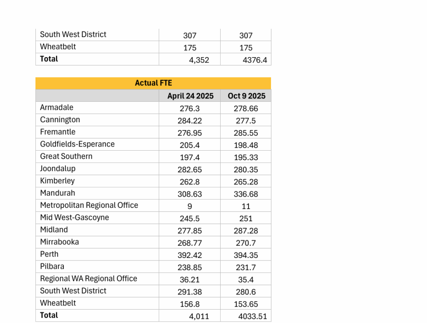Image resolution: width=427 pixels, height=323 pixels.
Task: Click the Regional WA Regional Office label
Action: tap(88, 279)
